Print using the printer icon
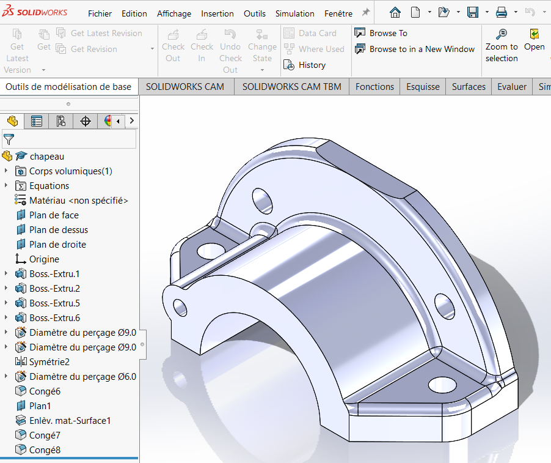This screenshot has height=463, width=551. [x=502, y=13]
